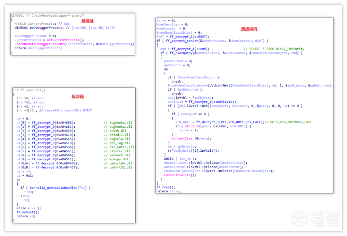347x236 pixels.
Task: Click the ff_ExecQuery condition line
Action: [x=231, y=53]
